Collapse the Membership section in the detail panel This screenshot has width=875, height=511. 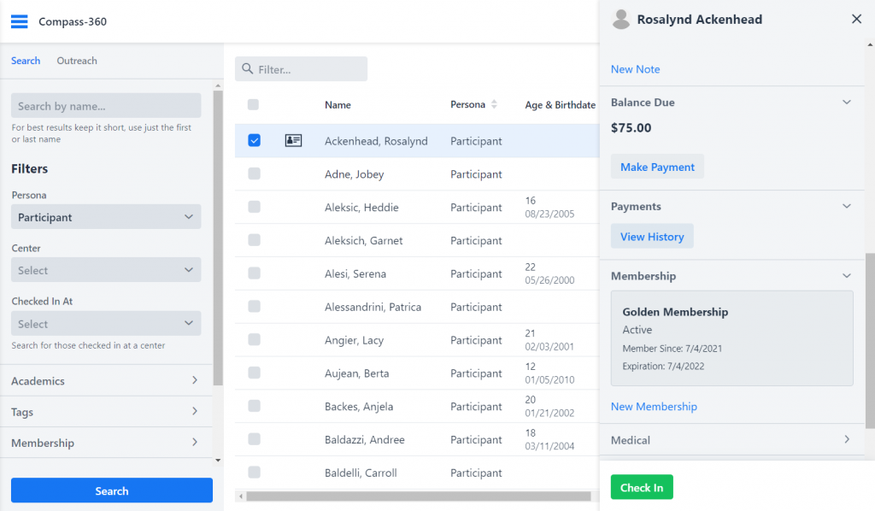[x=847, y=276]
